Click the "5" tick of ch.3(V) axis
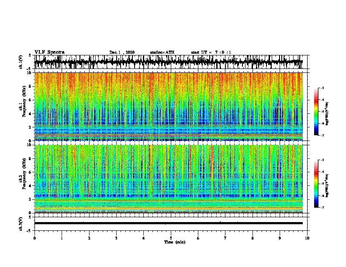Viewport: 346px width, 267px height. [x=30, y=217]
